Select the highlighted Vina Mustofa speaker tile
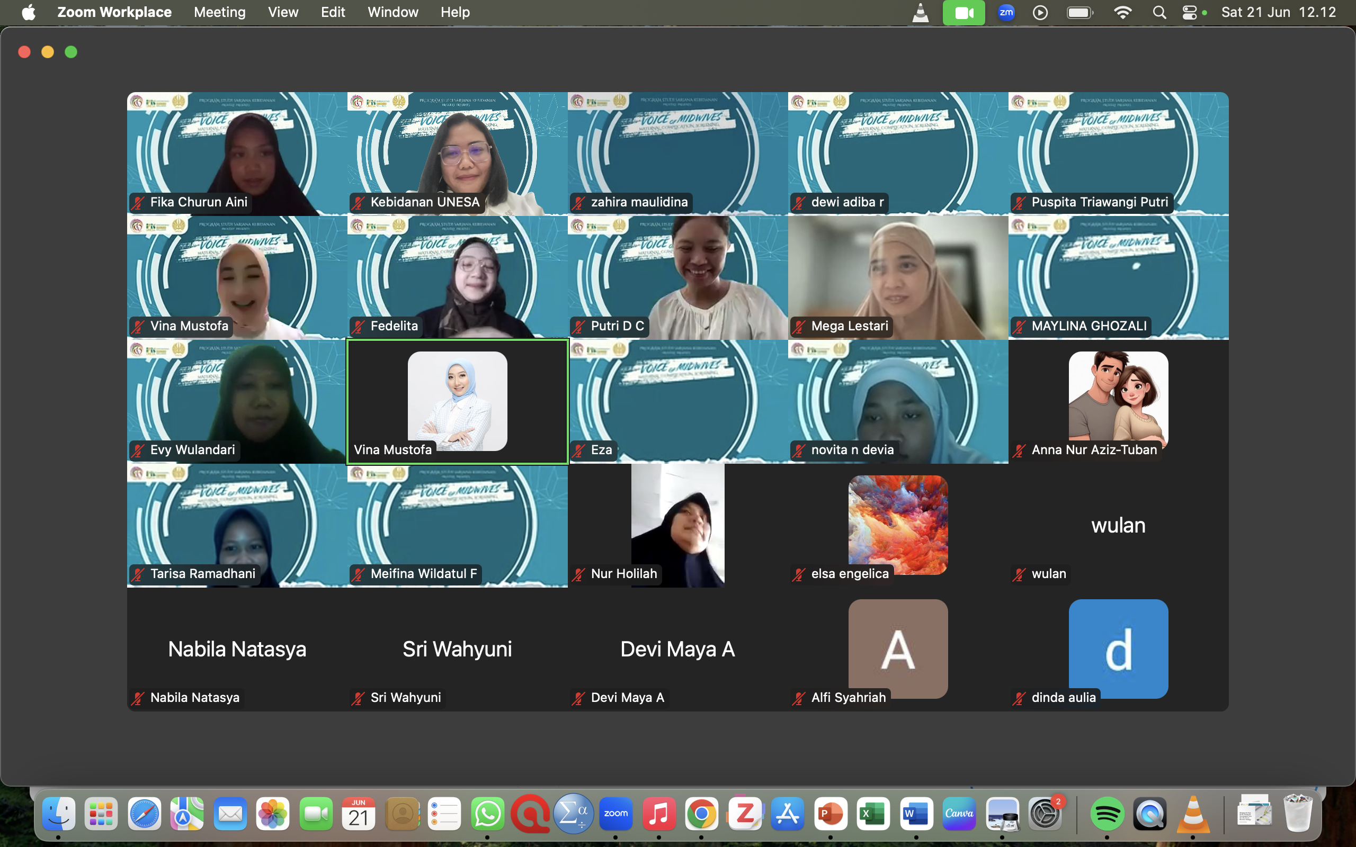The height and width of the screenshot is (847, 1356). (x=457, y=401)
